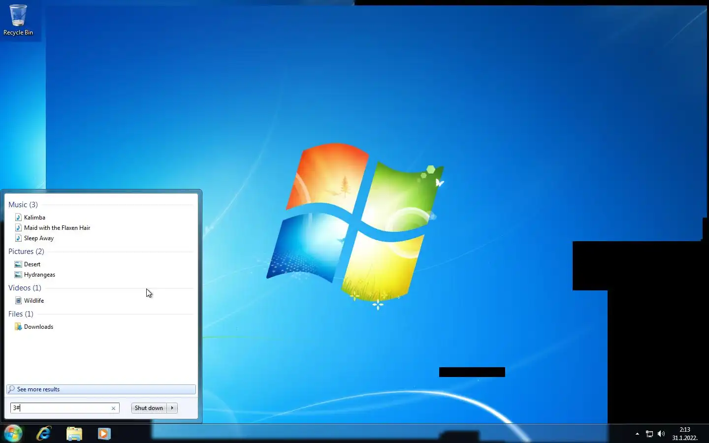This screenshot has height=443, width=709.
Task: Open the Hydrangeas picture result
Action: click(x=39, y=275)
